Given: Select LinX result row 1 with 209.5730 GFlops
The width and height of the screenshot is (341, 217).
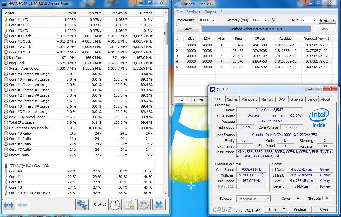Looking at the screenshot, I should tap(254, 45).
